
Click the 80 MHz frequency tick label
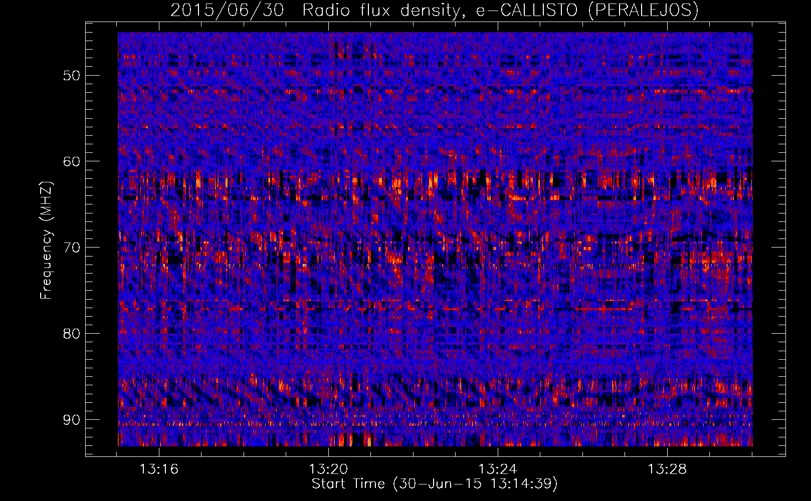coord(71,334)
